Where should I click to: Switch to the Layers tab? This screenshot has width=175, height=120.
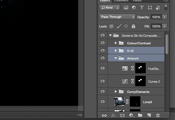[105, 1]
